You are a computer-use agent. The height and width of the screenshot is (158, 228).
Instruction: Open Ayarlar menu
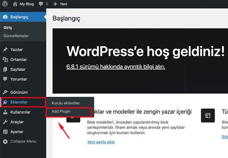click(23, 132)
